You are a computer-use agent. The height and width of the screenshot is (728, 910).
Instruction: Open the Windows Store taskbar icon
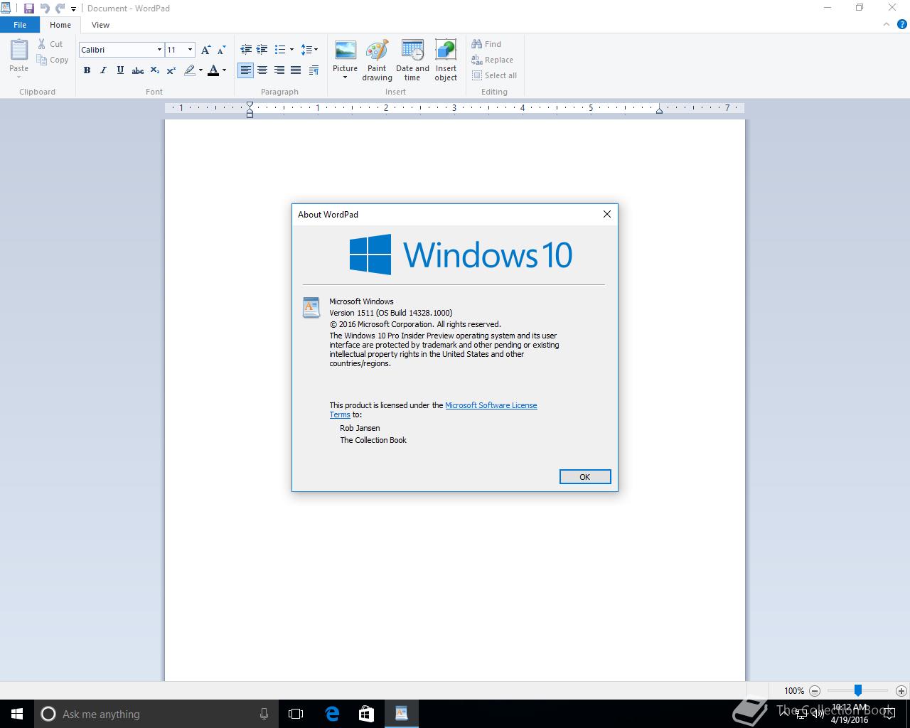pyautogui.click(x=366, y=714)
